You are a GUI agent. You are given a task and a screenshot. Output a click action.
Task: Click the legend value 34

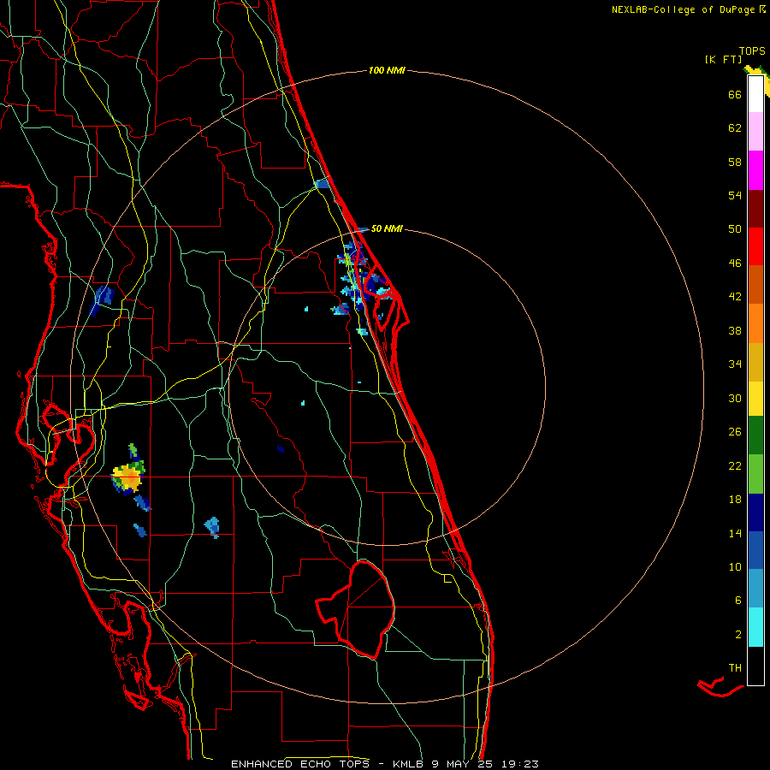click(x=735, y=364)
